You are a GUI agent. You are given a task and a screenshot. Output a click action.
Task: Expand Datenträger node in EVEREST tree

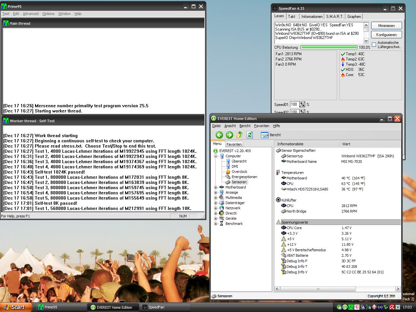[x=215, y=203]
